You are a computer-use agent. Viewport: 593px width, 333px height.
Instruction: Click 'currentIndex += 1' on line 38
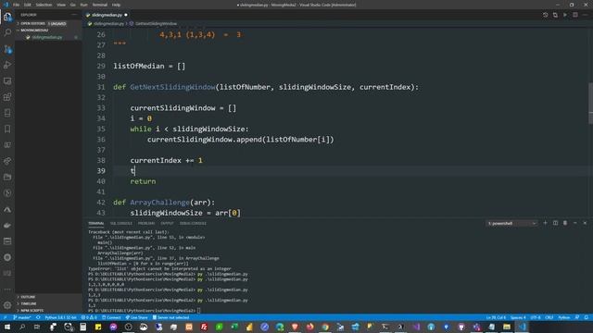(x=167, y=160)
